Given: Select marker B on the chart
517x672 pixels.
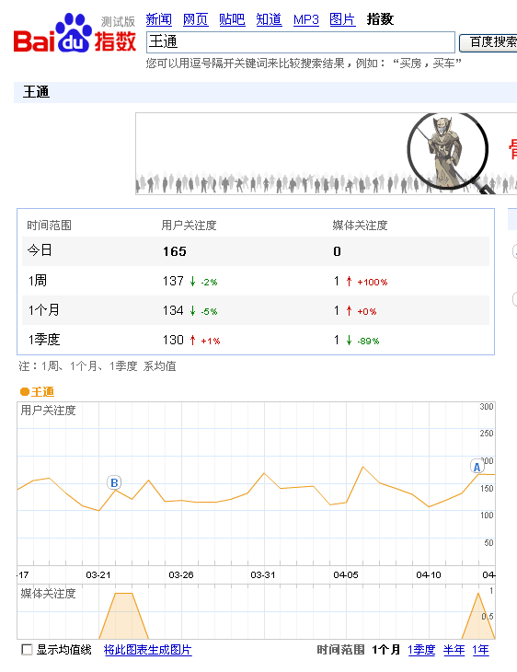Looking at the screenshot, I should point(114,483).
